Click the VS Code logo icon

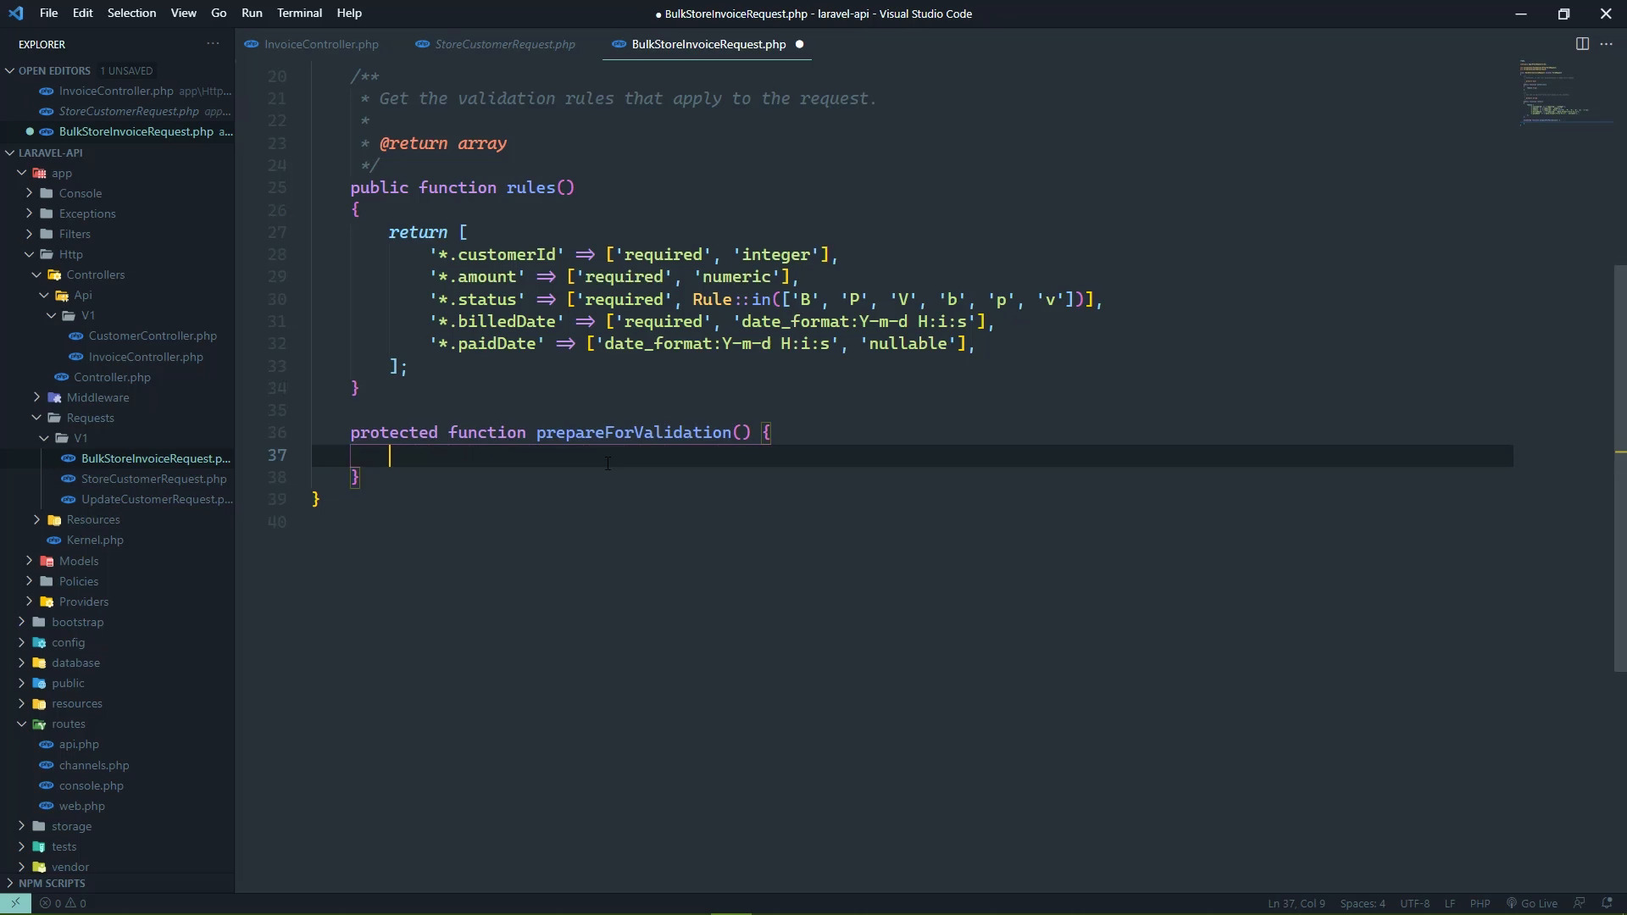point(15,14)
